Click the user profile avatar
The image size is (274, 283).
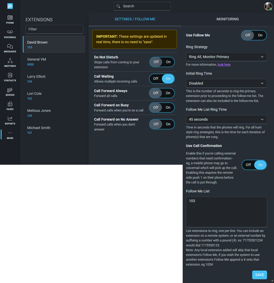[x=268, y=6]
